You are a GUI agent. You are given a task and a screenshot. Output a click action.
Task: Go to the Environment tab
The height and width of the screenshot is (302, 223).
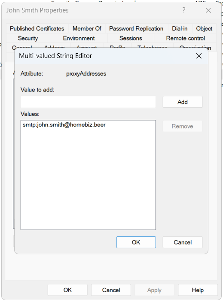79,38
